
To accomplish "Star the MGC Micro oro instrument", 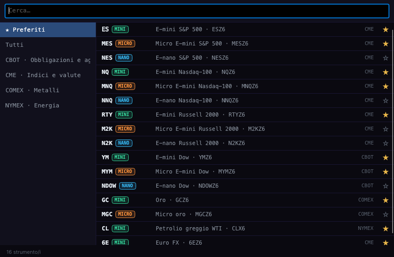I will pos(385,214).
